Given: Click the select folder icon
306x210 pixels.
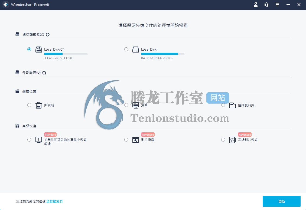Looking at the screenshot, I should (232, 105).
